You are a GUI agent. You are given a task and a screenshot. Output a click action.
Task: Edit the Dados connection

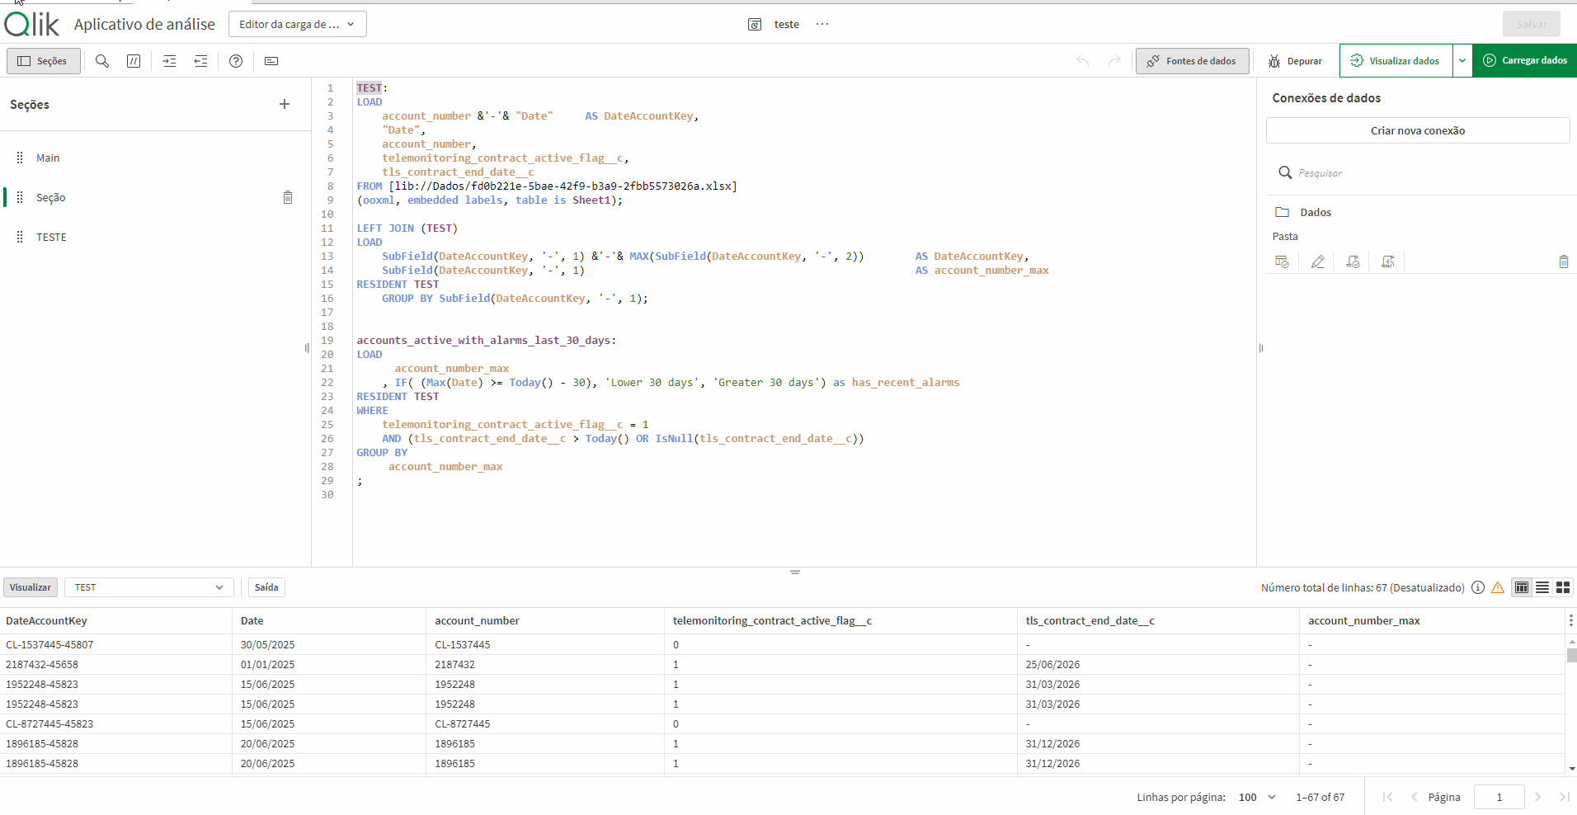[x=1317, y=261]
